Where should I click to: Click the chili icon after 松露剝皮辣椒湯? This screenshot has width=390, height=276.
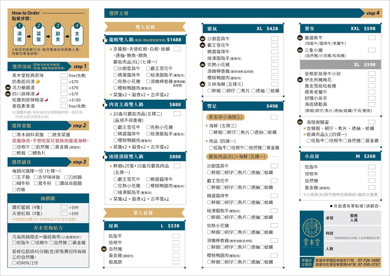pyautogui.click(x=46, y=100)
